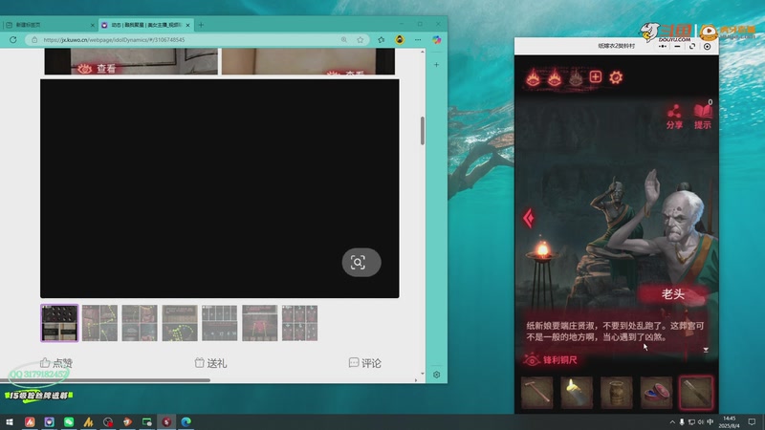
Task: Click the 点赞 like button
Action: pos(56,363)
